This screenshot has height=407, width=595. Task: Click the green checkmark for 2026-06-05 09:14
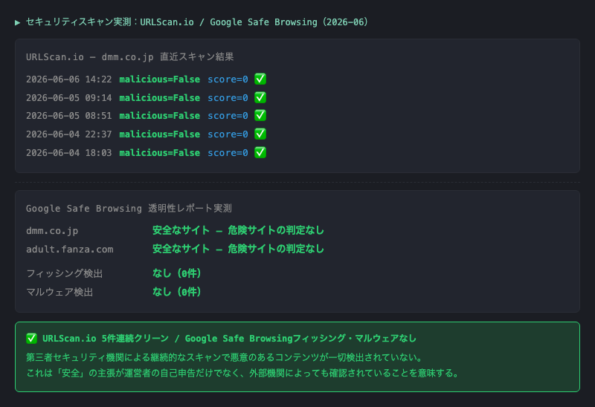point(260,97)
